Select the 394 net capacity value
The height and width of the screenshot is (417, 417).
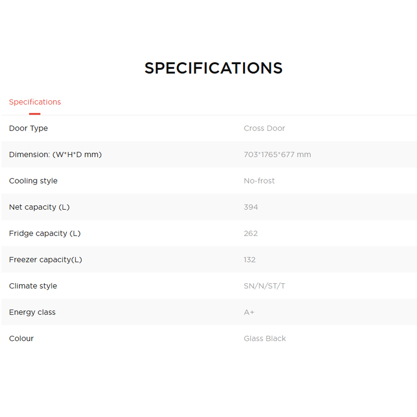tap(251, 207)
